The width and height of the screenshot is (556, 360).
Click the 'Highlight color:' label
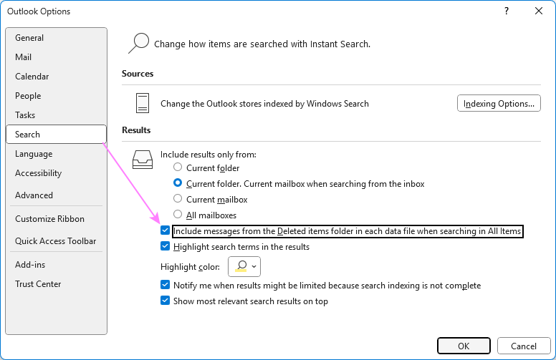tap(190, 267)
